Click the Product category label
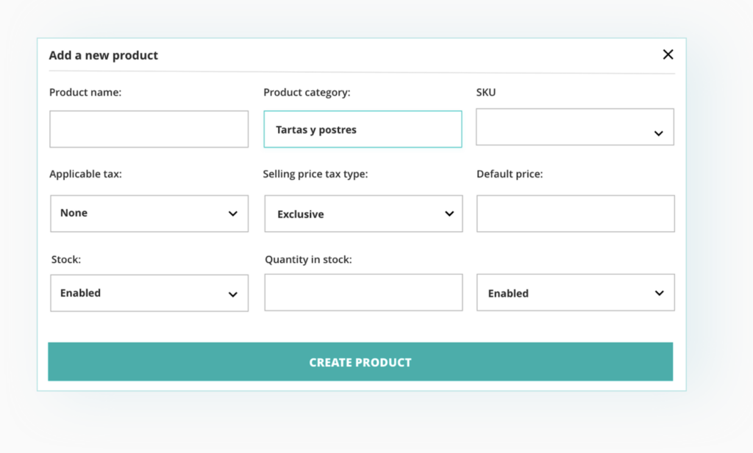This screenshot has width=753, height=453. [x=307, y=93]
